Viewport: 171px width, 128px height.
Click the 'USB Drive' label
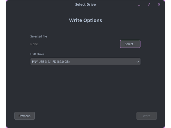point(37,54)
